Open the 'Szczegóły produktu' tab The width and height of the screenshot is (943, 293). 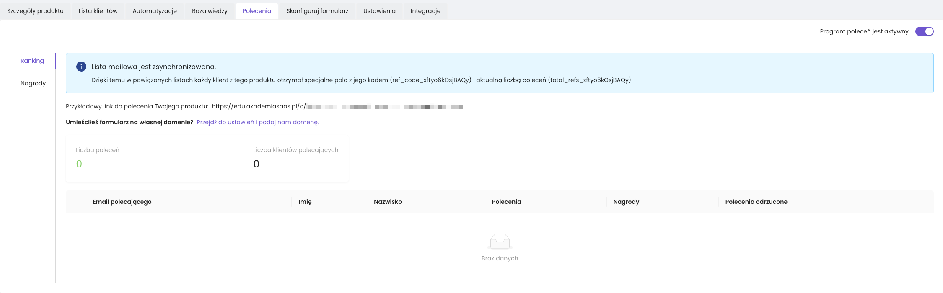tap(35, 11)
